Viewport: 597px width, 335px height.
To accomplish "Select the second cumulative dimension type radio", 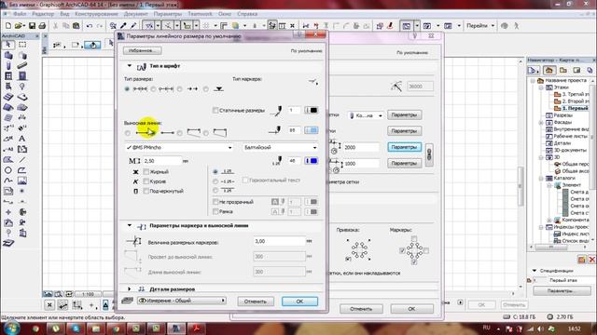I will click(153, 89).
